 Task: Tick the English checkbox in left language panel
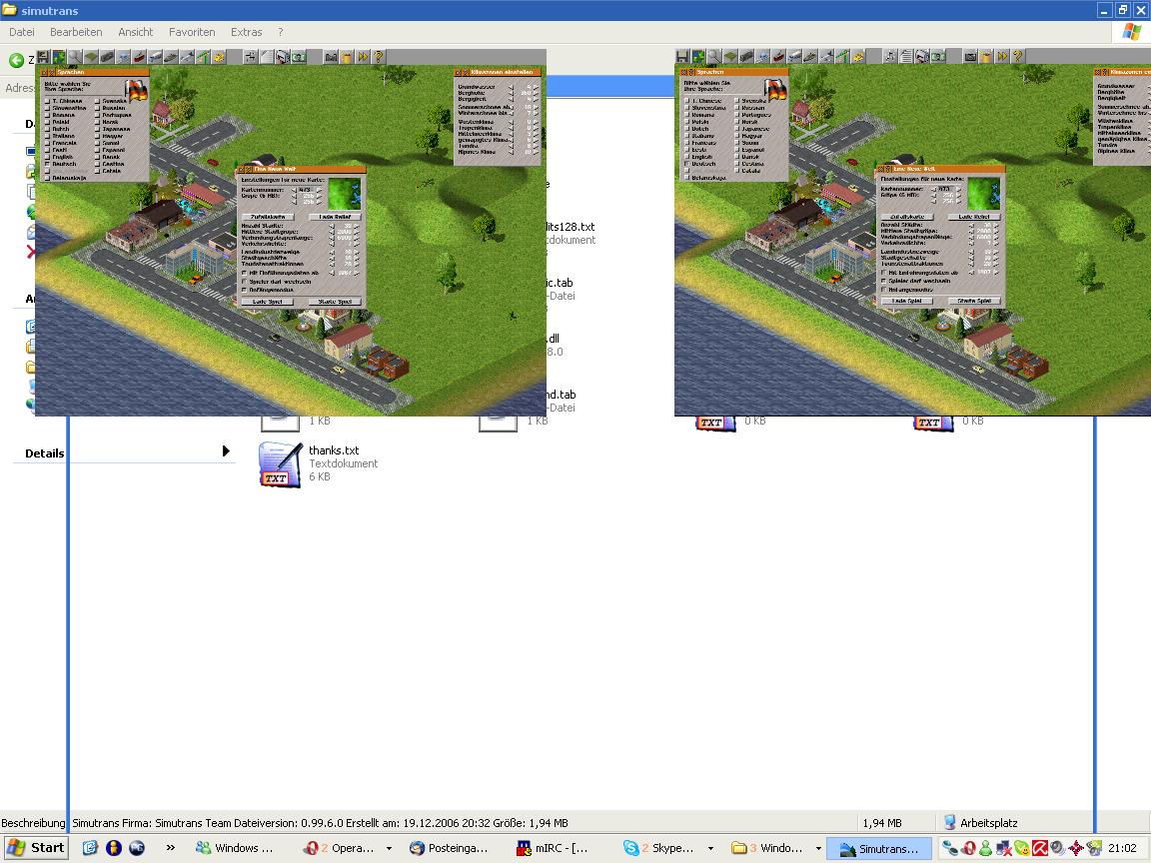point(47,157)
